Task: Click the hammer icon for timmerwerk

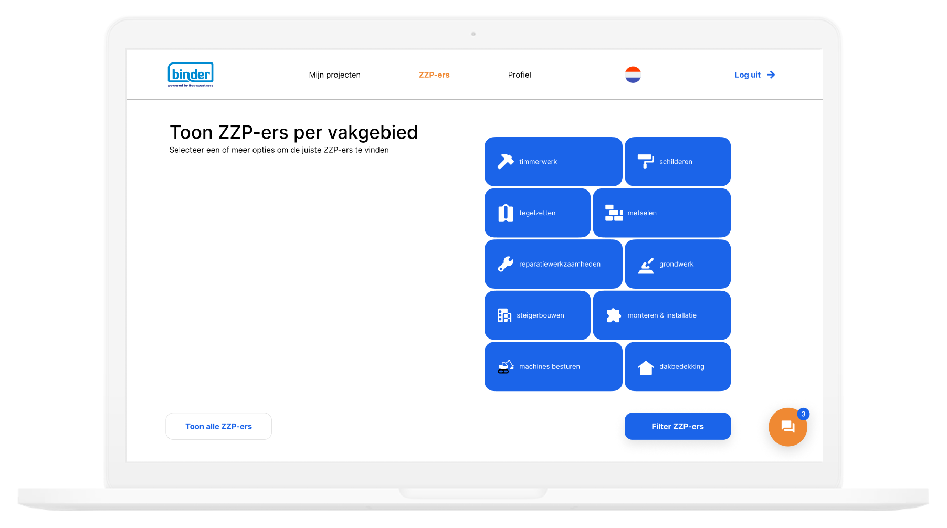Action: tap(506, 162)
